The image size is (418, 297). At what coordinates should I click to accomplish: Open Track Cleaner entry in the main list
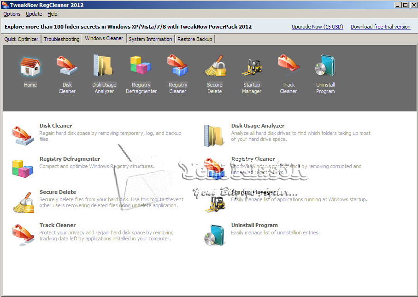pos(58,225)
